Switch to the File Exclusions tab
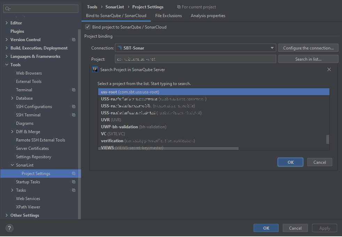342x237 pixels. [x=169, y=16]
